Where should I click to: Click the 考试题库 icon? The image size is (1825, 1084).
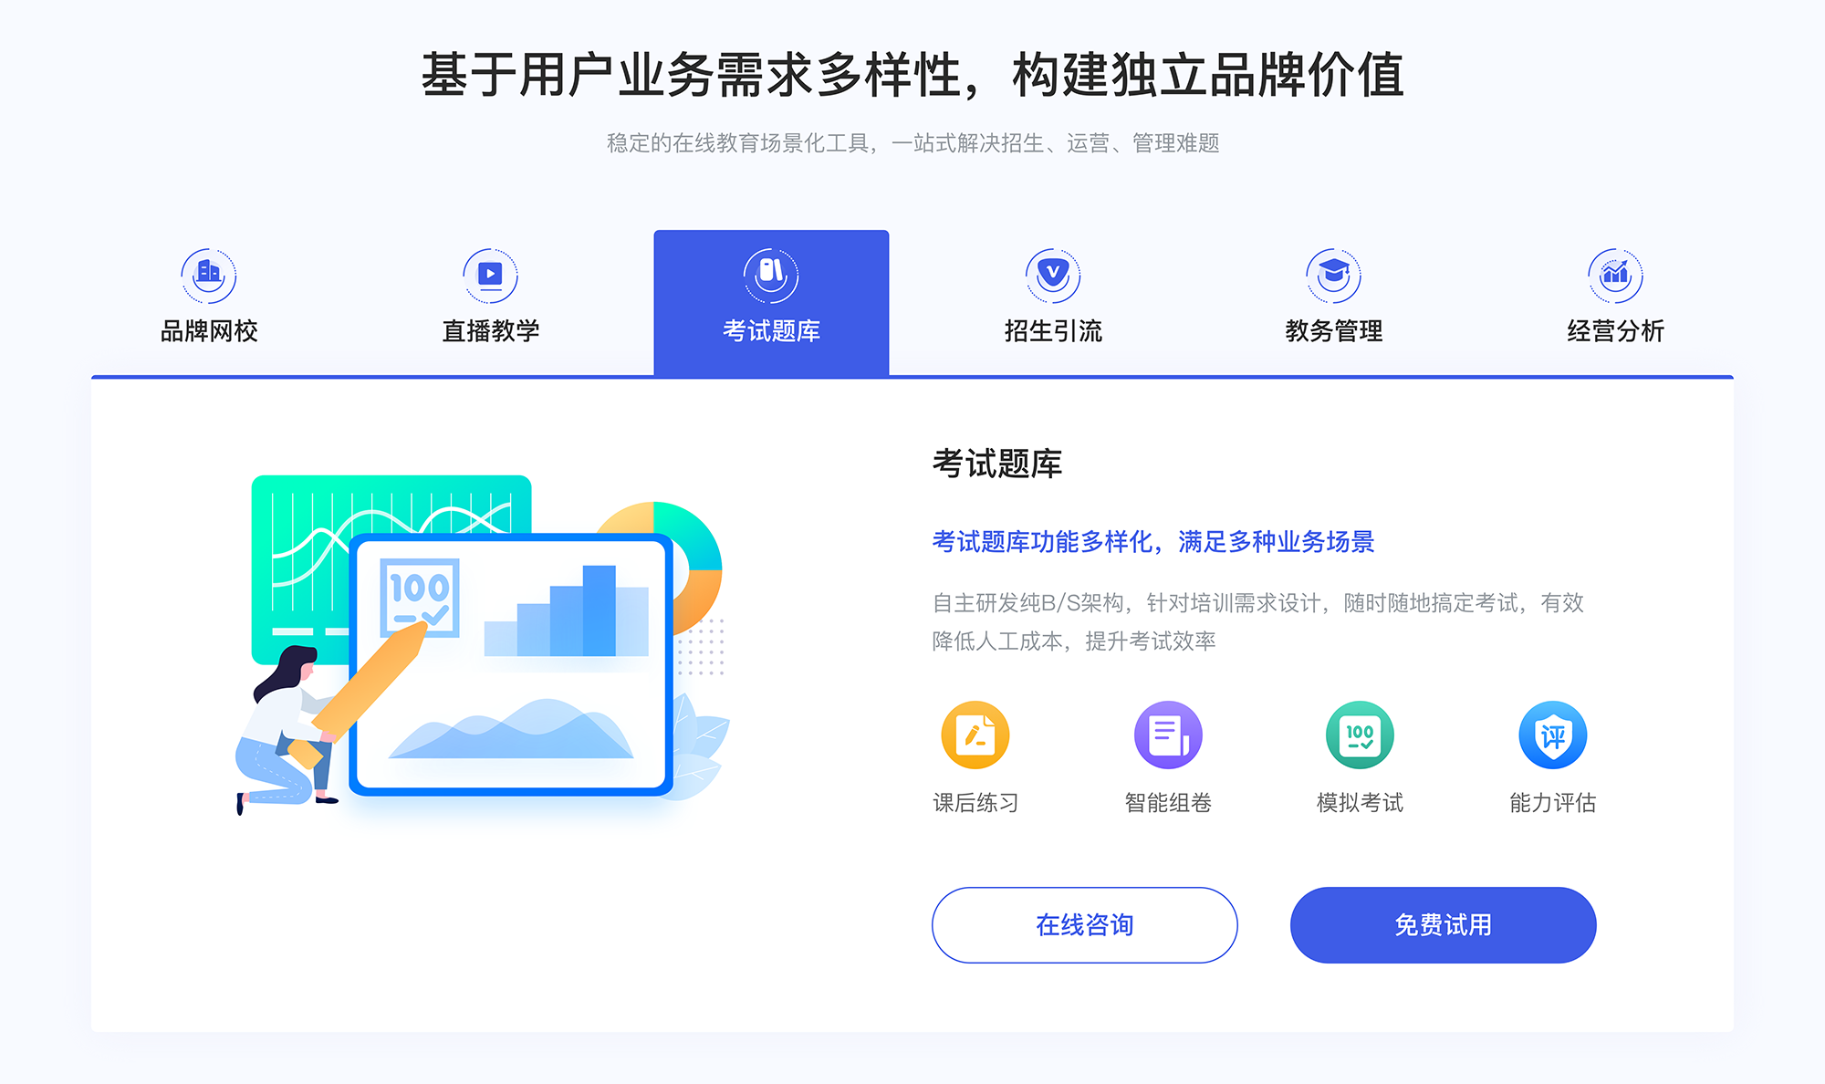[x=769, y=270]
